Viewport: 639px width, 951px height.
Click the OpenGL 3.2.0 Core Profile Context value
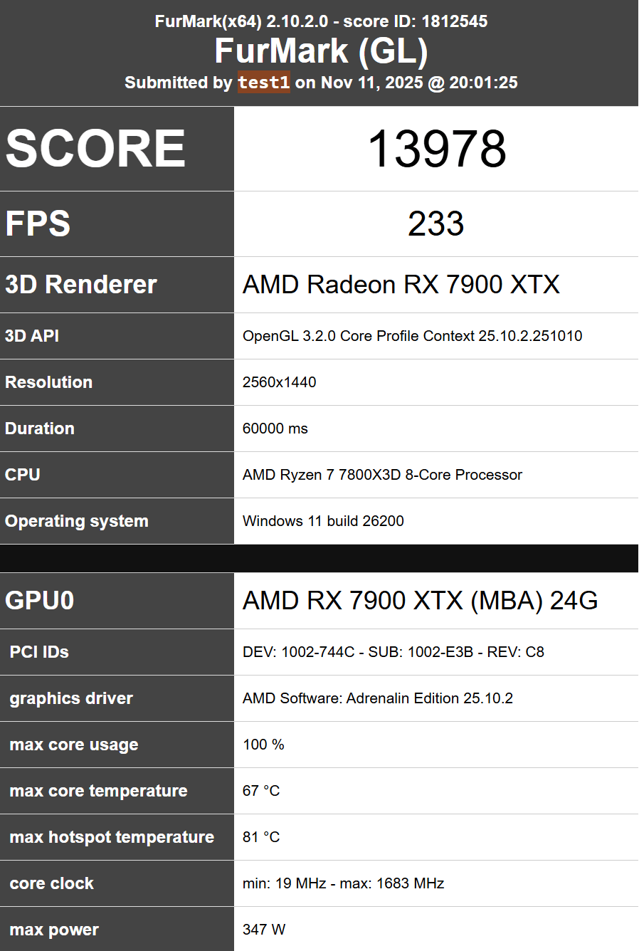(x=413, y=336)
